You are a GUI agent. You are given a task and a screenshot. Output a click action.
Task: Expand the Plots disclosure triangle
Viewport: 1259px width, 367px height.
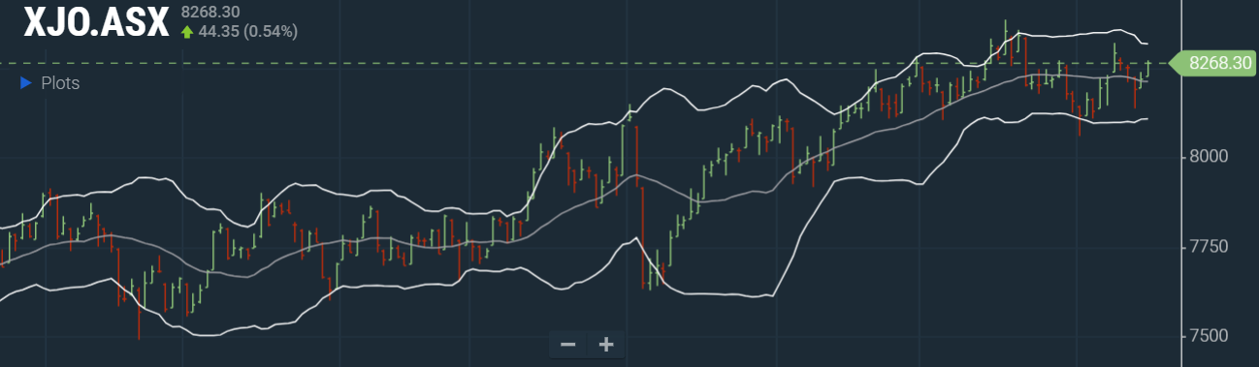26,83
